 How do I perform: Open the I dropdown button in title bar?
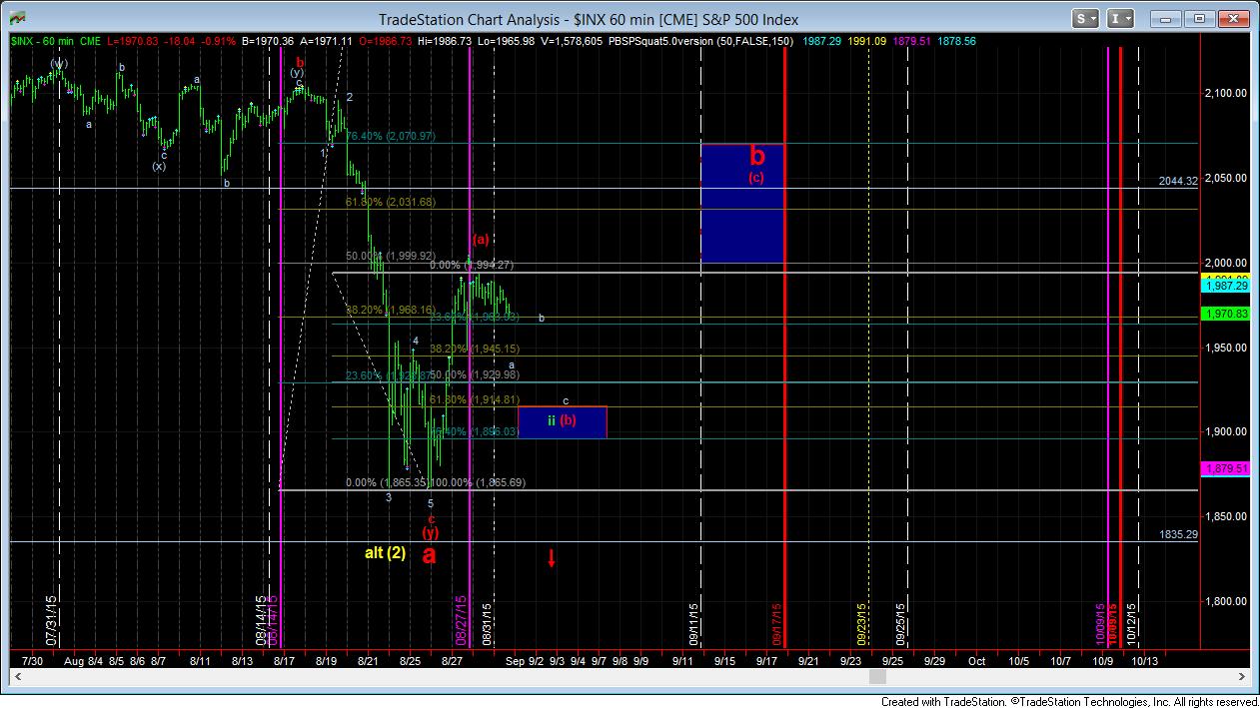point(1120,18)
